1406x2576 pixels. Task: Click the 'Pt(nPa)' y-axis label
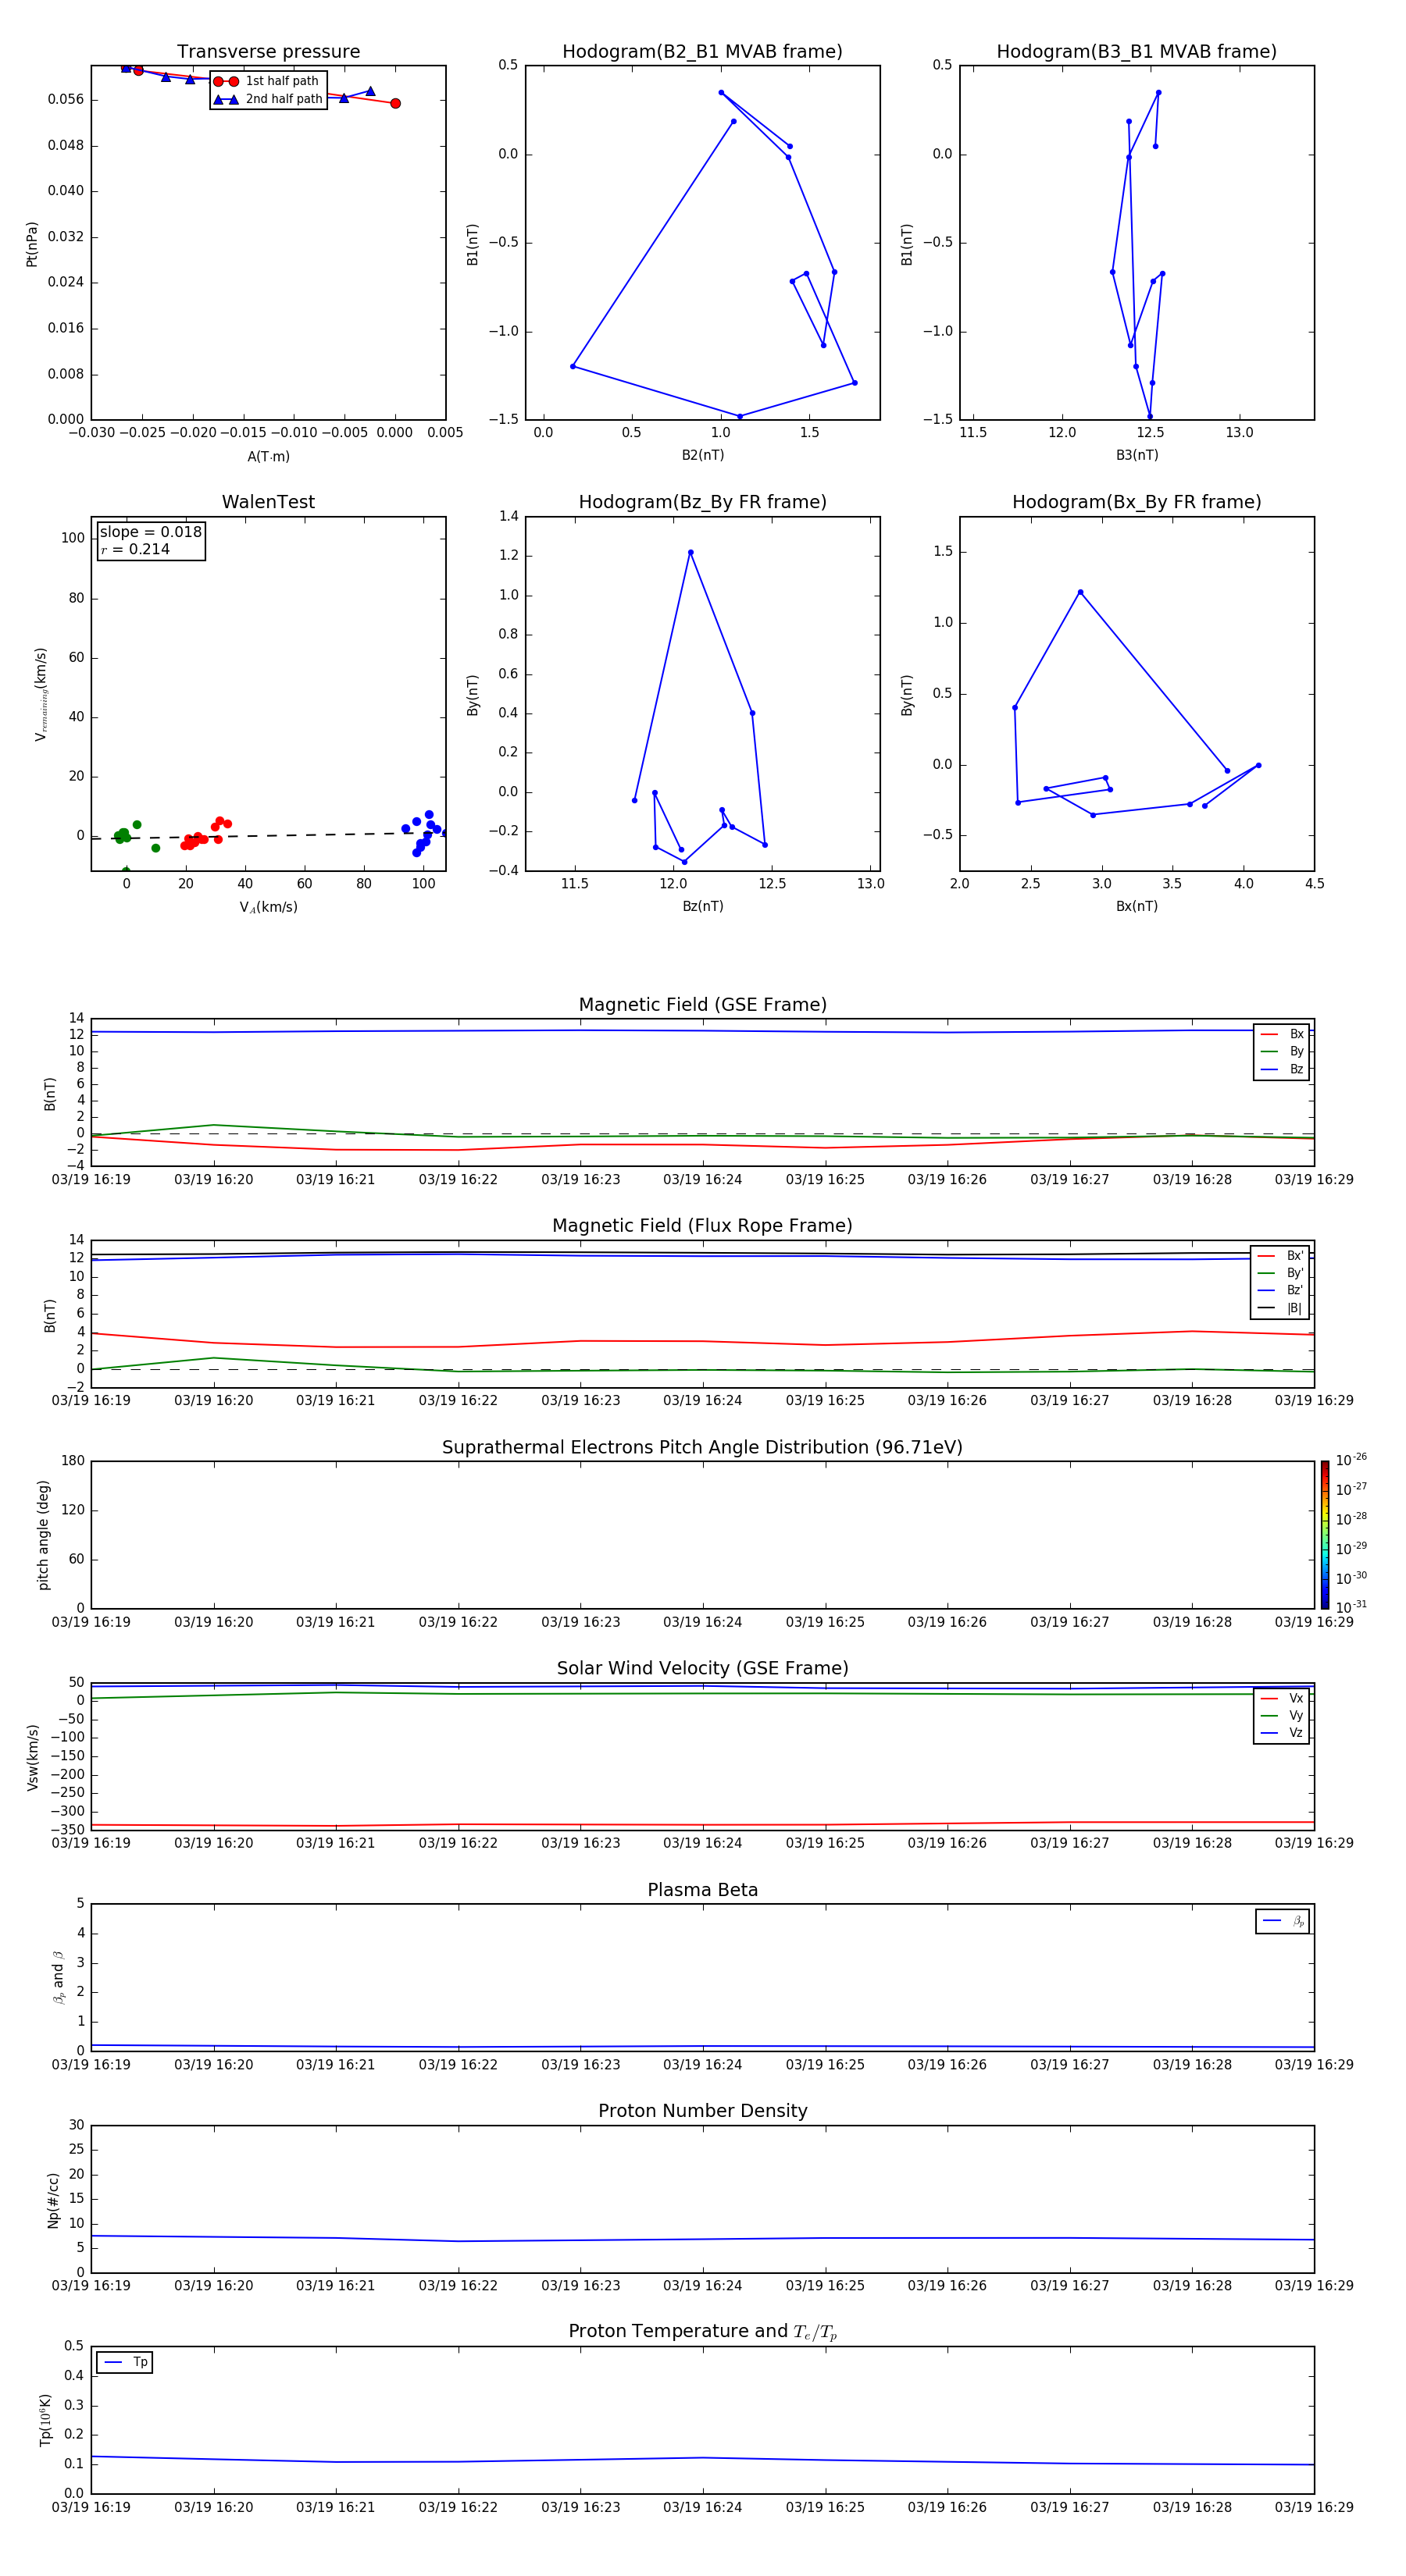[x=32, y=244]
